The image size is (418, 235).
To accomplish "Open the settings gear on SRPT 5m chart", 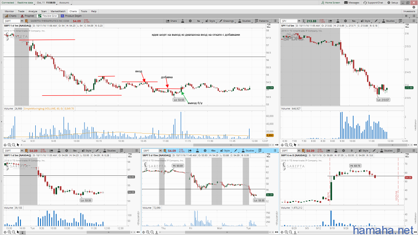I will (x=67, y=151).
